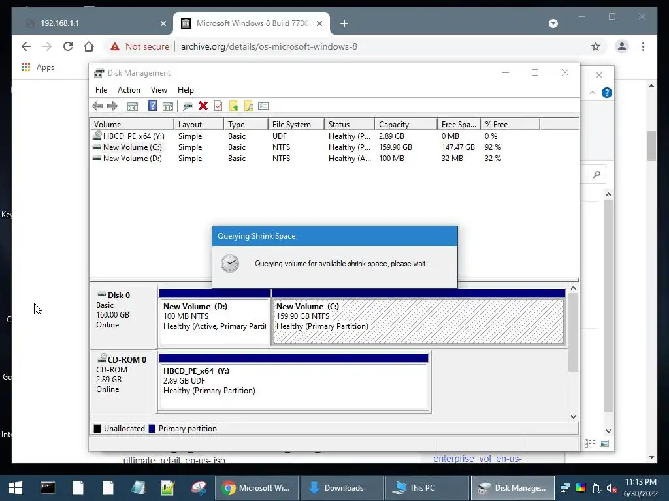Open the clock showing 11:13 PM
Viewport: 669px width, 501px height.
pyautogui.click(x=640, y=488)
